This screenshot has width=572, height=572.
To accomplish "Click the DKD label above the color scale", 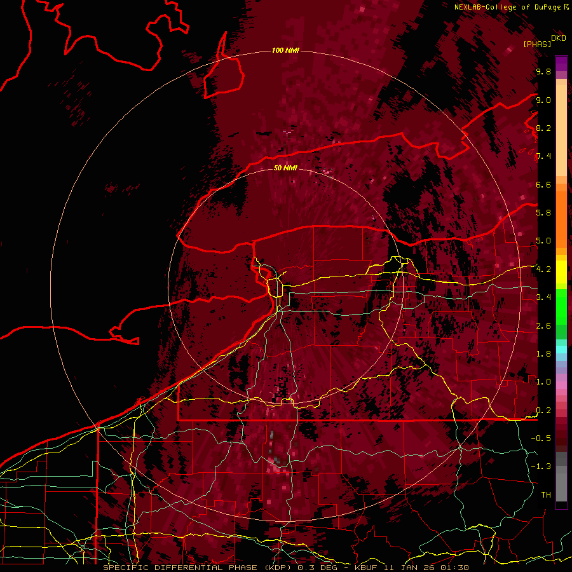I will click(x=559, y=38).
